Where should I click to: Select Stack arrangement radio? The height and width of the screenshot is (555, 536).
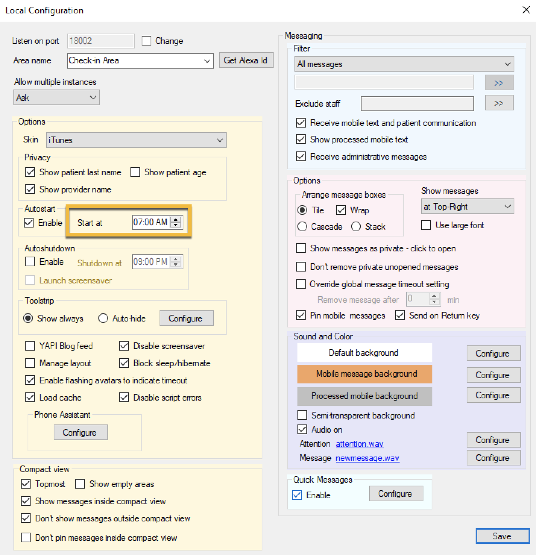[x=356, y=226]
